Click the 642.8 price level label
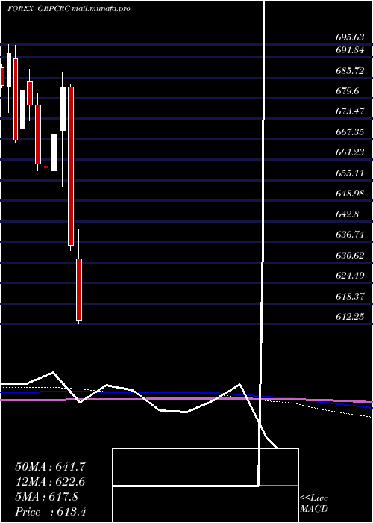 (x=347, y=214)
